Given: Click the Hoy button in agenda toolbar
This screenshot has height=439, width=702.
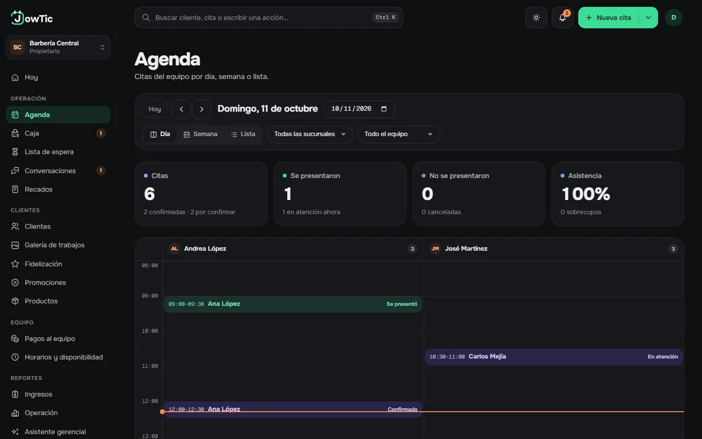Looking at the screenshot, I should 155,109.
